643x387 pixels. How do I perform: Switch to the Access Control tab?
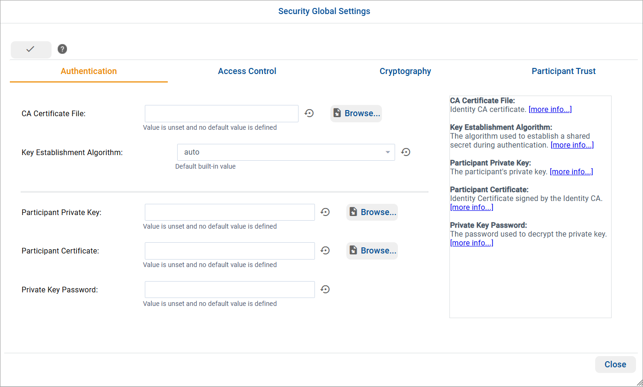coord(247,71)
